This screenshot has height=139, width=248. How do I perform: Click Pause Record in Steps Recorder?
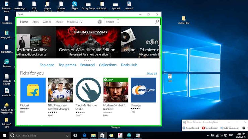pyautogui.click(x=191, y=128)
